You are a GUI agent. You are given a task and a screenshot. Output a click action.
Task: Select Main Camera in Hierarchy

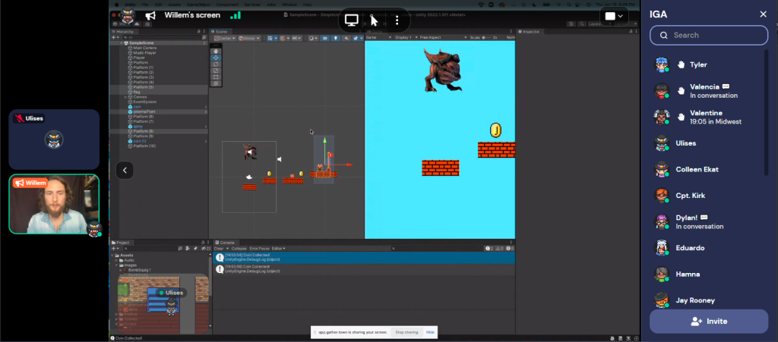pos(145,48)
